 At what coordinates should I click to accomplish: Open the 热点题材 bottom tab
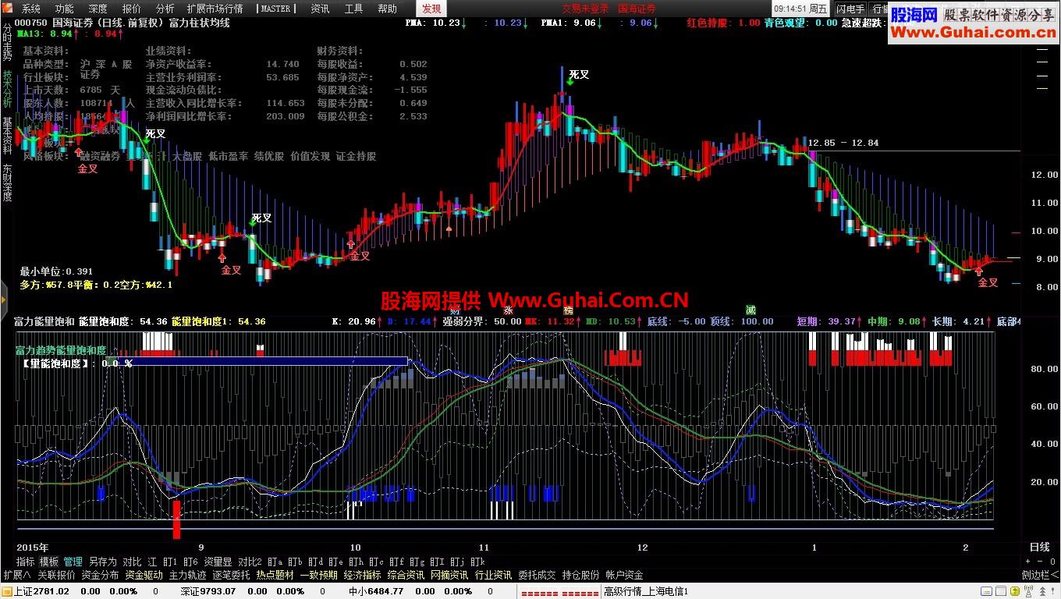(275, 575)
